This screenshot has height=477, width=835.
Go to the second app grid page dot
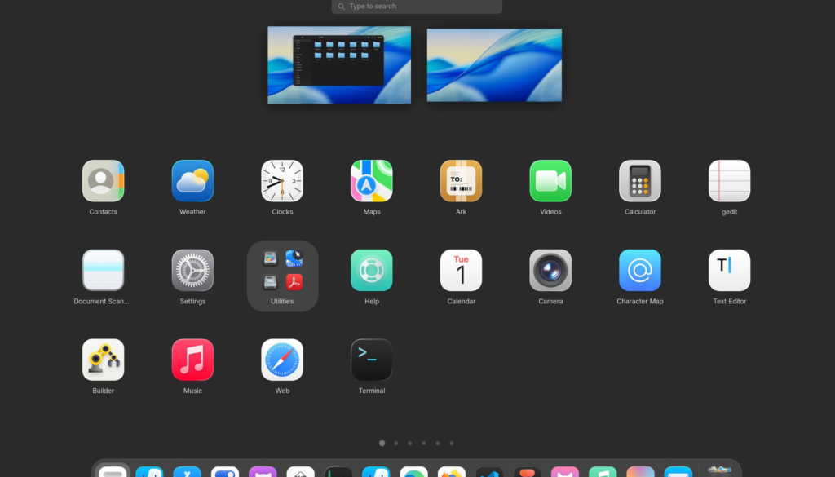tap(395, 444)
